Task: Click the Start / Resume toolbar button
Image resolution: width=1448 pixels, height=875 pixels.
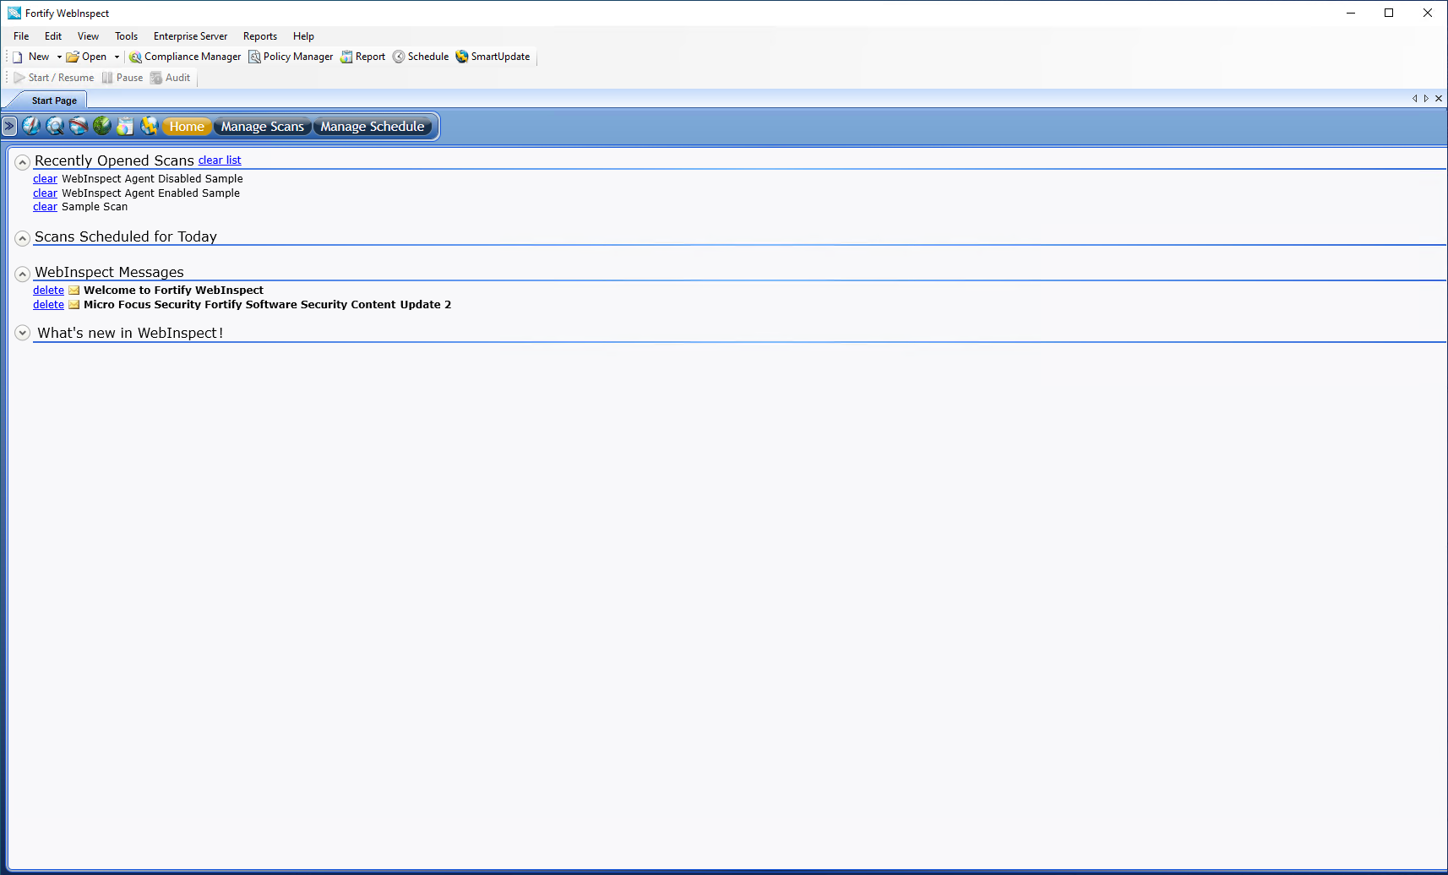Action: click(54, 78)
